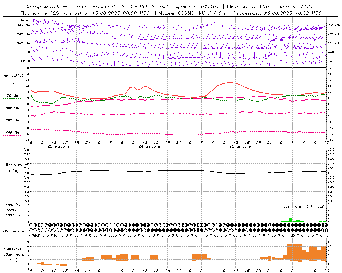Screen dimensions: 342x273
Task: Click the 'Осадки' precipitation panel label
Action: tap(14, 210)
